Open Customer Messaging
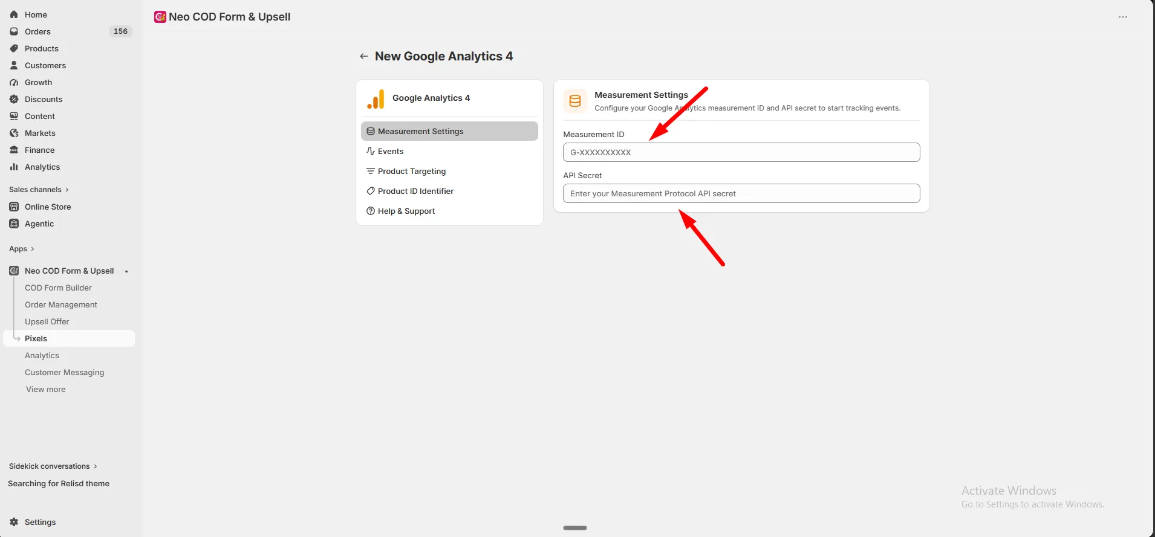Screen dimensions: 1155x537 click(x=65, y=372)
